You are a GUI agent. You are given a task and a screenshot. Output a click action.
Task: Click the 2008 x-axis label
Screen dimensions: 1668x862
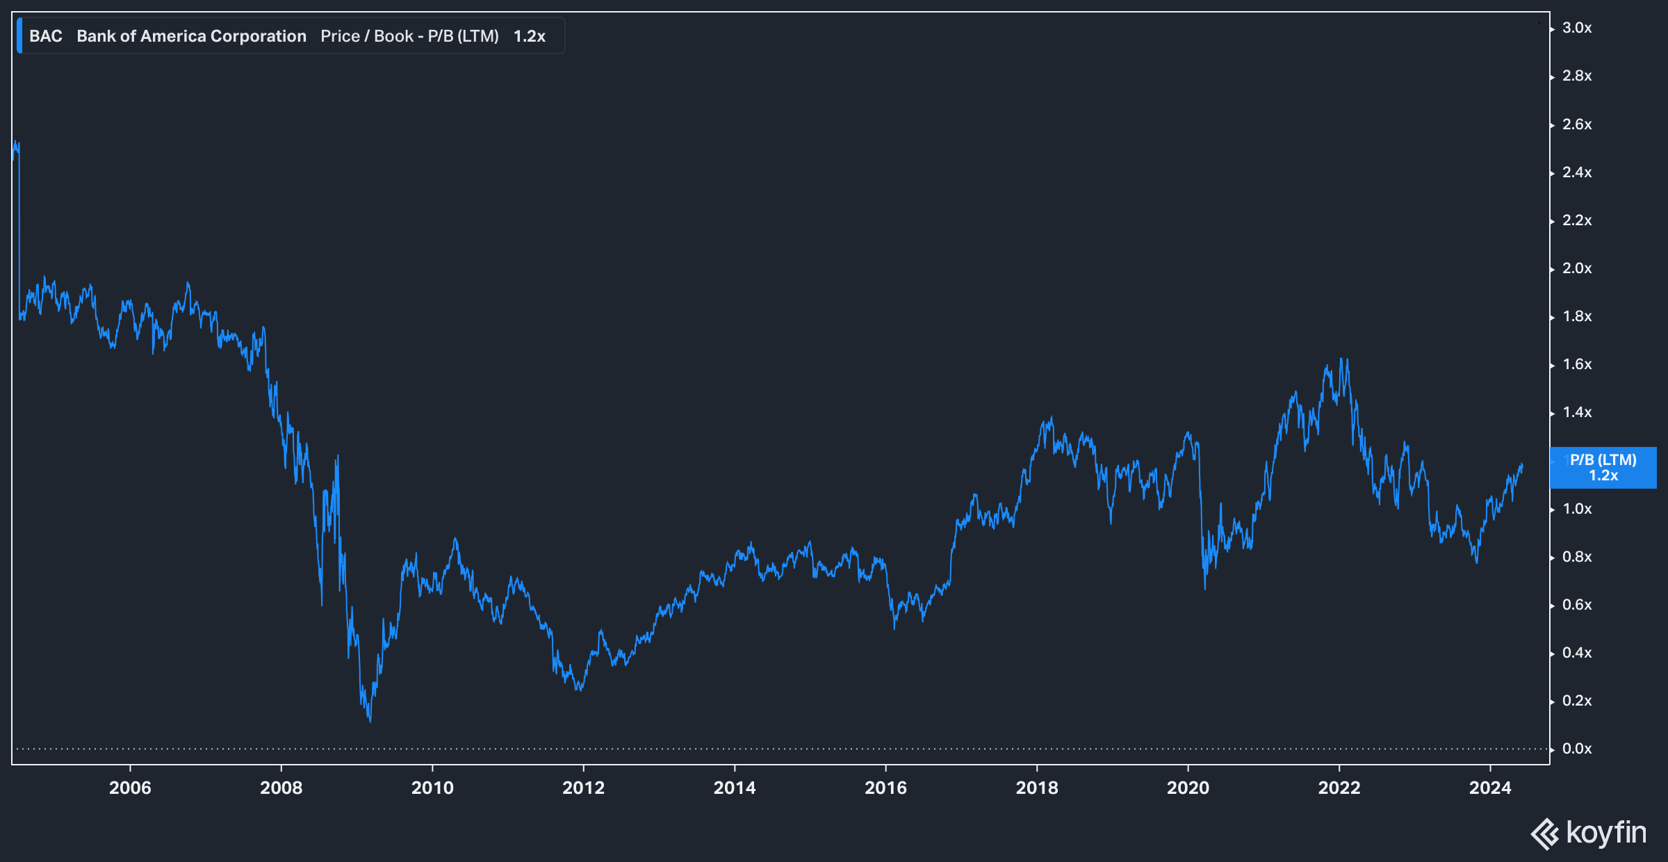tap(281, 788)
